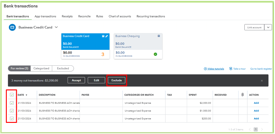Open the Chart of accounts tab
Image resolution: width=275 pixels, height=134 pixels.
coord(120,16)
